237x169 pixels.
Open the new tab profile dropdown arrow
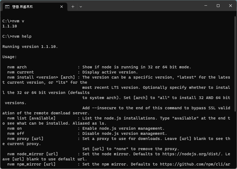tap(81, 7)
